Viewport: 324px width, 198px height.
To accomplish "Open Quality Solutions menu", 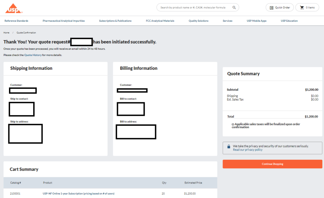I will pos(199,21).
